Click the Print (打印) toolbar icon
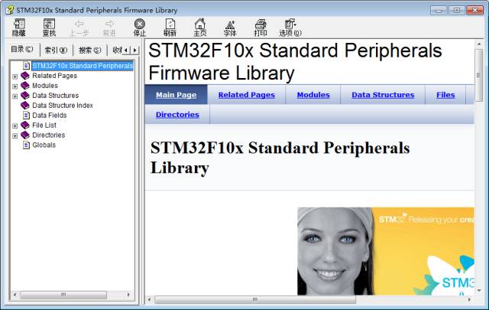Image resolution: width=489 pixels, height=310 pixels. click(x=261, y=27)
